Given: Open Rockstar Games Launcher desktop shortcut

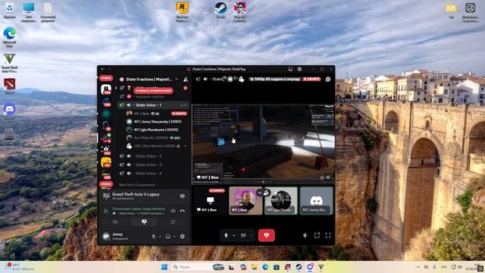Looking at the screenshot, I should pyautogui.click(x=182, y=12).
